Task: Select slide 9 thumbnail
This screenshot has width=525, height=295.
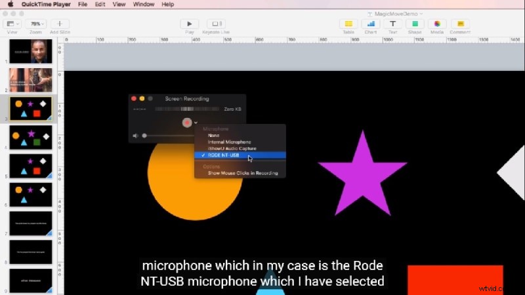Action: point(31,281)
